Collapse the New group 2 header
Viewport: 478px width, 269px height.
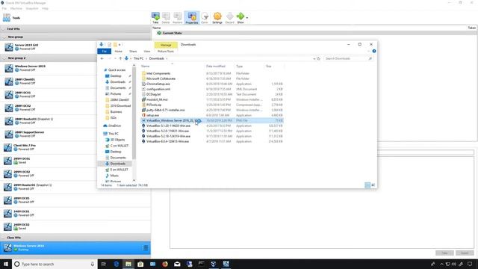coord(4,58)
